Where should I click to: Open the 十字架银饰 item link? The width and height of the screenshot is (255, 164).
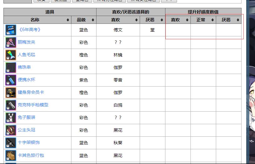pos(29,142)
